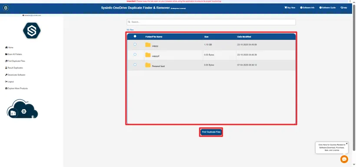The image size is (356, 167).
Task: Open Software Info in the header
Action: coord(307,7)
